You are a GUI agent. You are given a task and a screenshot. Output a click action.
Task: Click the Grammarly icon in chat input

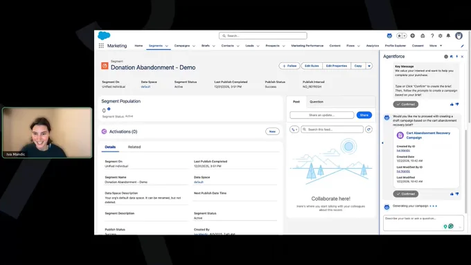[451, 226]
